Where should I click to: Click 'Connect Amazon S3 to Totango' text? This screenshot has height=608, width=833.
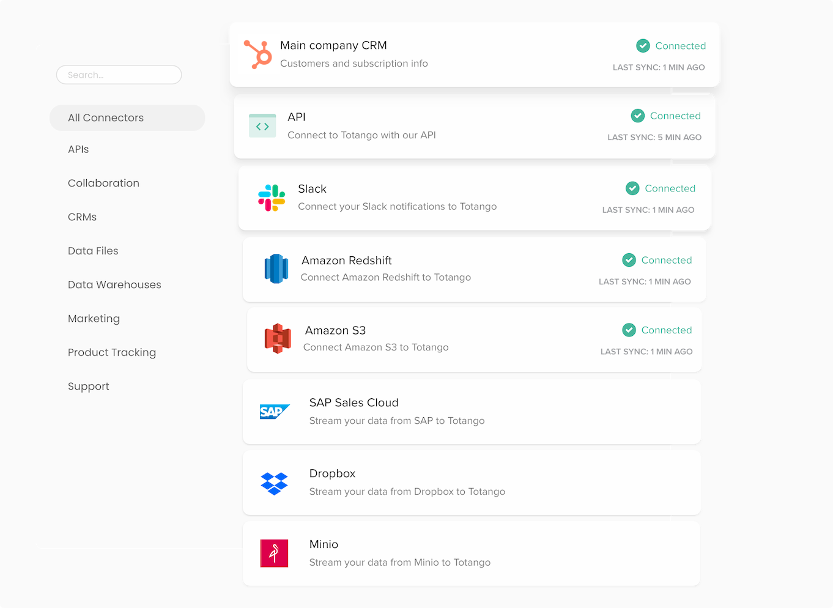pos(376,347)
